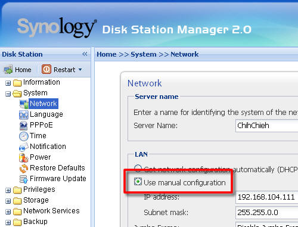Select Use manual configuration radio button
The image size is (298, 227).
[138, 182]
